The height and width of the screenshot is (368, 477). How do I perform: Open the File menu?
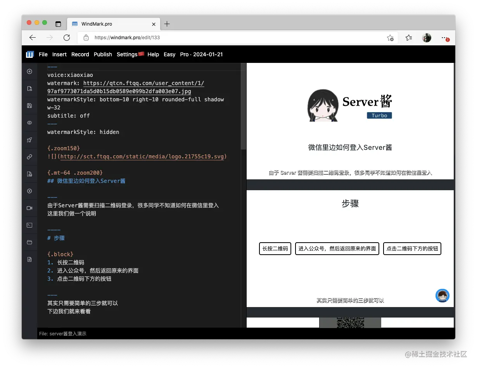[43, 54]
